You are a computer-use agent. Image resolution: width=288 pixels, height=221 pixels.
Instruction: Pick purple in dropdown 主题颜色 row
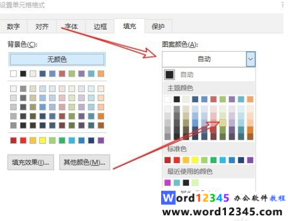coord(232,99)
